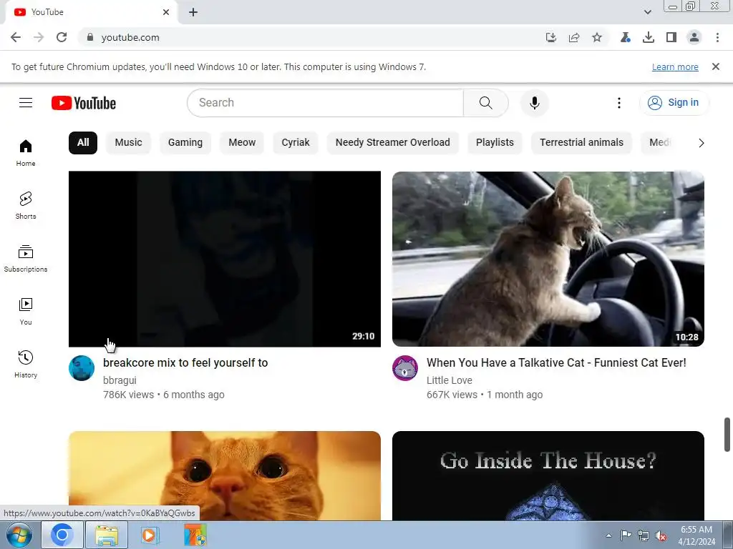Click the network tray icon

click(644, 535)
